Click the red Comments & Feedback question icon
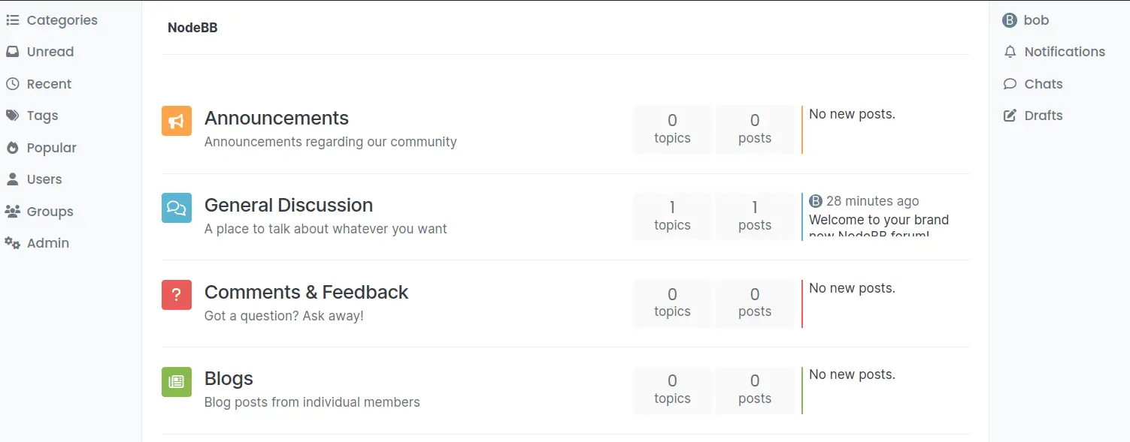This screenshot has height=442, width=1130. 177,295
